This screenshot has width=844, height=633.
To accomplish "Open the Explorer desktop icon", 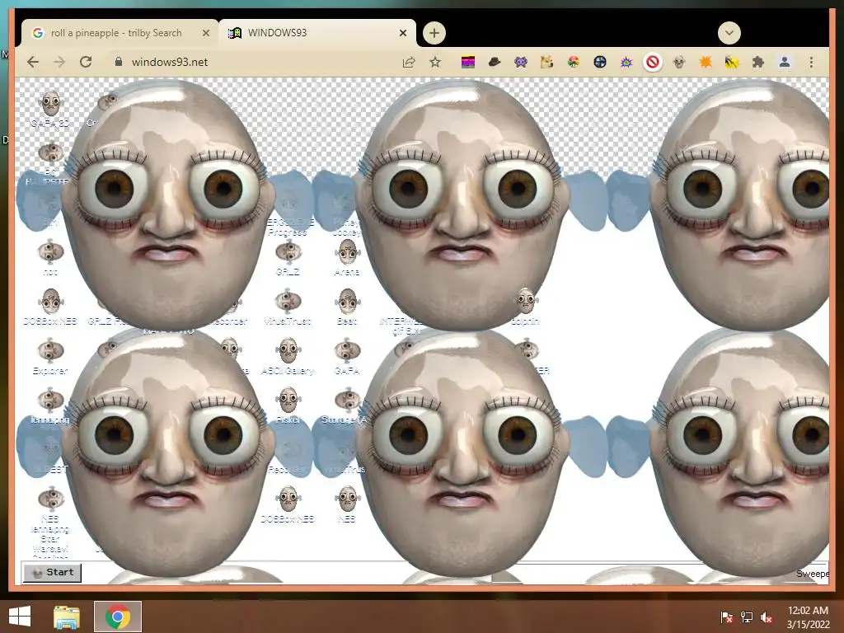I will 50,356.
